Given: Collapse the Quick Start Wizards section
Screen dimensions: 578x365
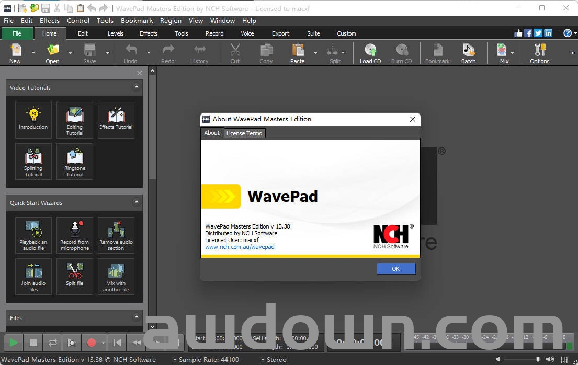Looking at the screenshot, I should point(137,202).
